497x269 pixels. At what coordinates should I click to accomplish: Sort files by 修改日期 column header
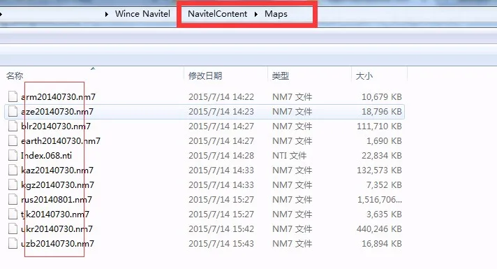point(205,76)
